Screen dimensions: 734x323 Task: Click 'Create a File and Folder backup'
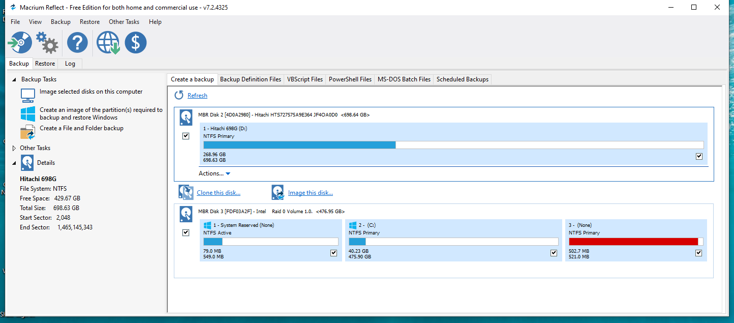pyautogui.click(x=81, y=128)
